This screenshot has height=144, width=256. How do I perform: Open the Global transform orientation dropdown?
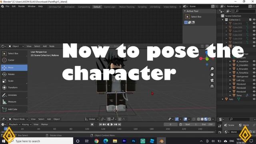pyautogui.click(x=92, y=119)
